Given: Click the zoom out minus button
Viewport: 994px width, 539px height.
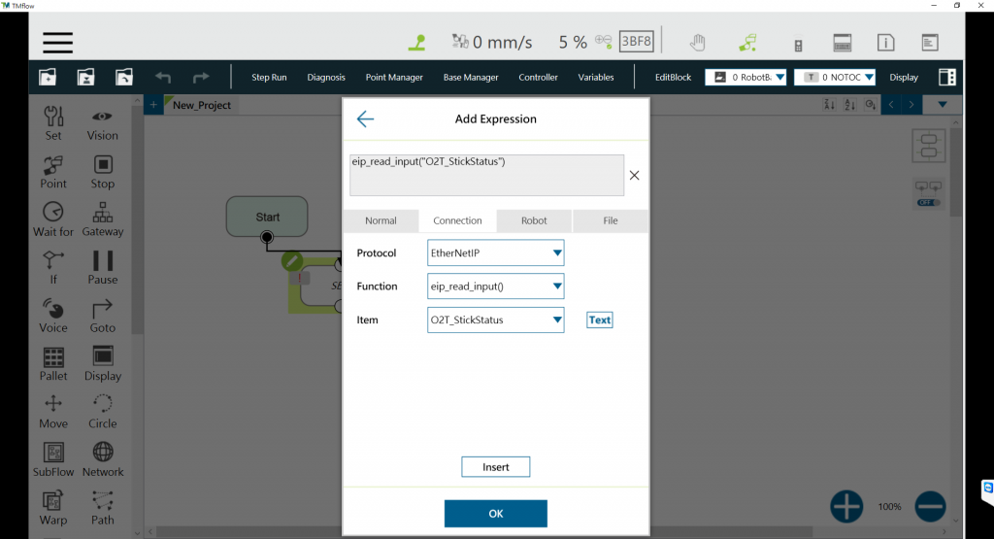Looking at the screenshot, I should point(930,506).
